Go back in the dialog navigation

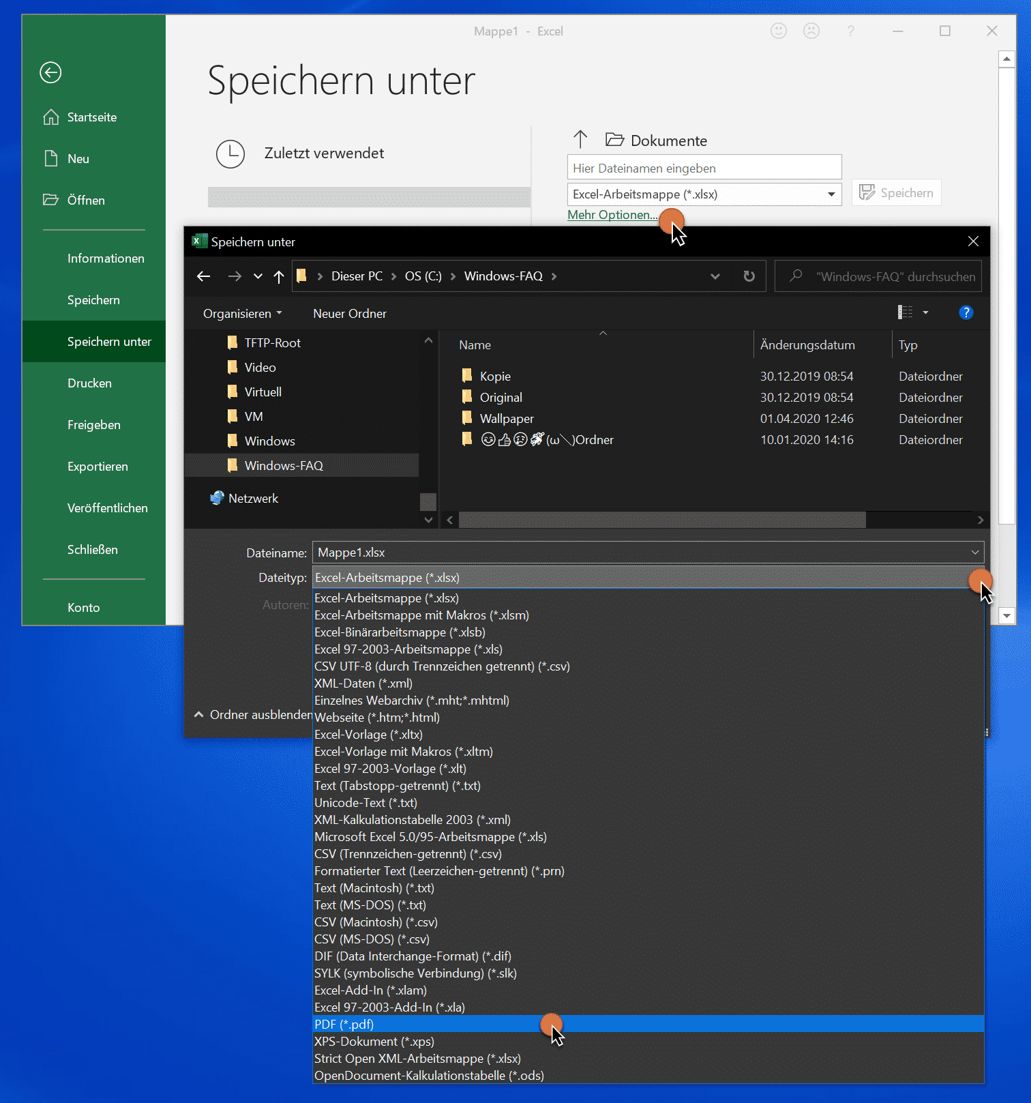pyautogui.click(x=203, y=276)
